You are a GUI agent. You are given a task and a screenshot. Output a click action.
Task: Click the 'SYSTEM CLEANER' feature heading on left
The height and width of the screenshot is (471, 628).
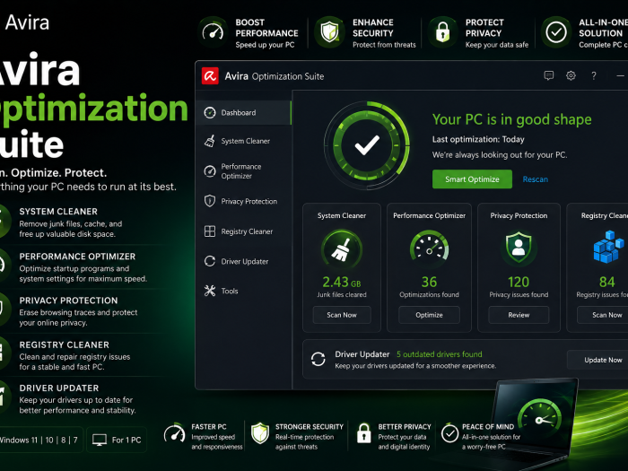[x=58, y=212]
